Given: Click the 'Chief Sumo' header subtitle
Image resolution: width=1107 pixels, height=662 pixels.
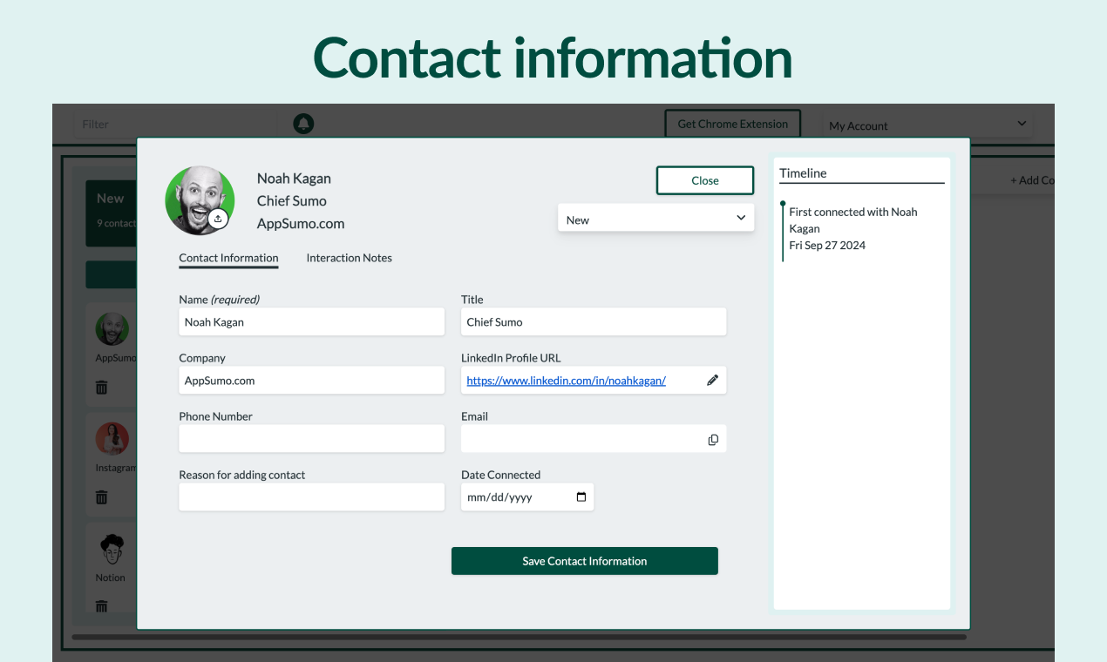Looking at the screenshot, I should point(292,200).
